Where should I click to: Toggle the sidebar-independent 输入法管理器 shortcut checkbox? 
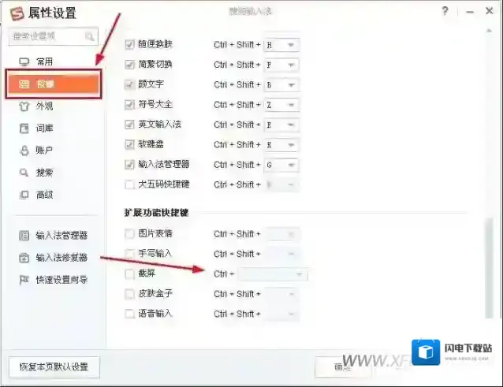point(129,165)
